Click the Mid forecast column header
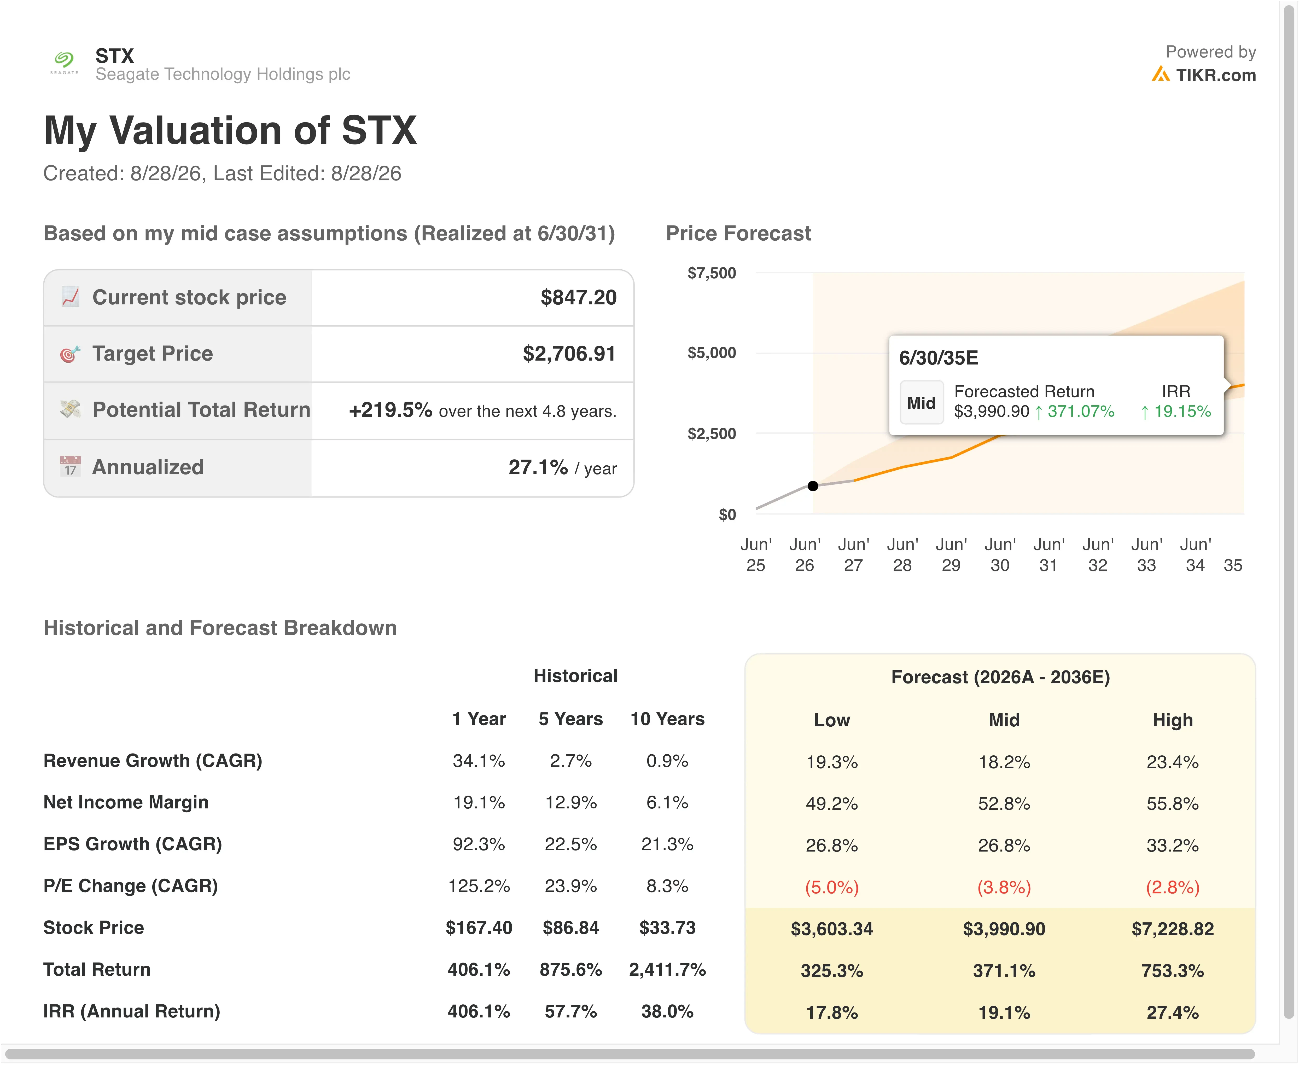 [1004, 720]
